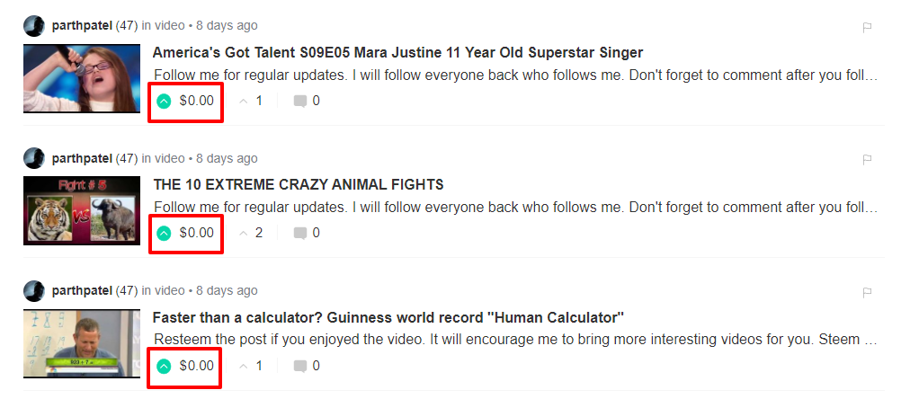The height and width of the screenshot is (408, 910).
Task: Upvote the America's Got Talent post
Action: [164, 101]
